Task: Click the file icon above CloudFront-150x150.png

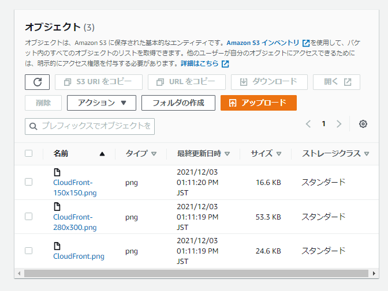Action: coord(57,172)
